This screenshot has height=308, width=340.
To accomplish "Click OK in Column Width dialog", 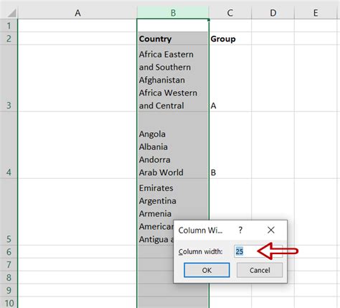I will 207,270.
